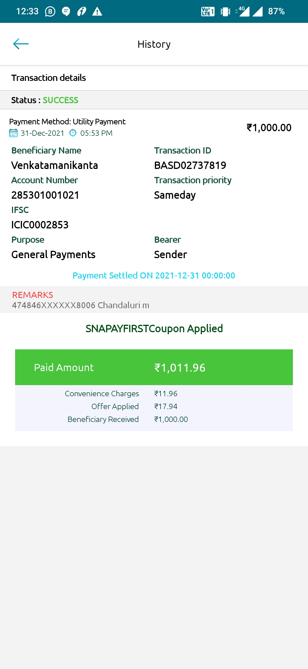
Task: Tap the IFSC code ICIC0002853
Action: click(40, 225)
